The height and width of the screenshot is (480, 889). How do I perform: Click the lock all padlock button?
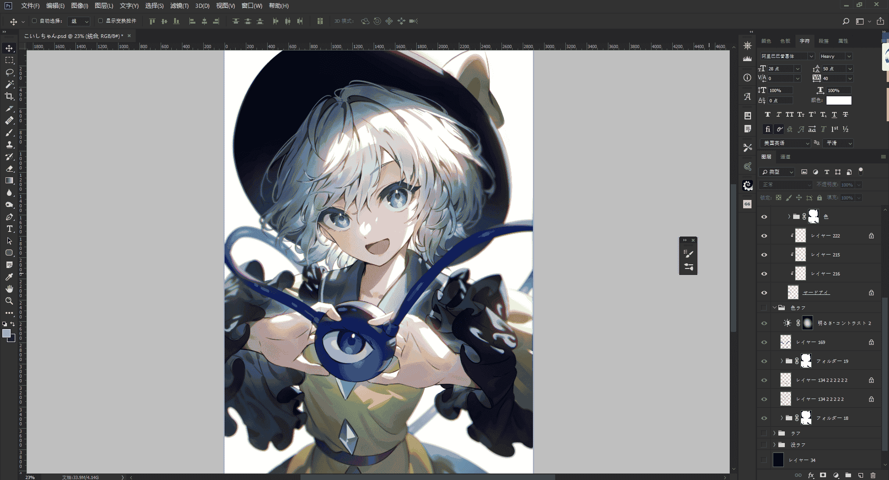[820, 198]
